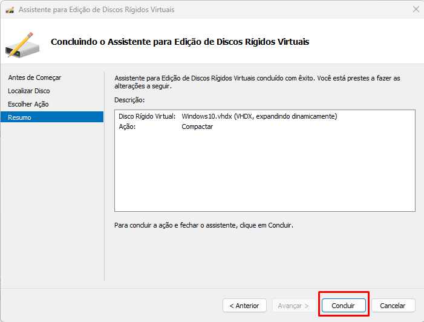Viewport: 424px width, 322px height.
Task: Select the Localizar Disco step
Action: click(29, 91)
